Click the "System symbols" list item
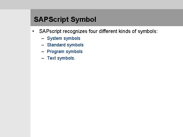The width and height of the screenshot is (183, 137). pos(64,38)
